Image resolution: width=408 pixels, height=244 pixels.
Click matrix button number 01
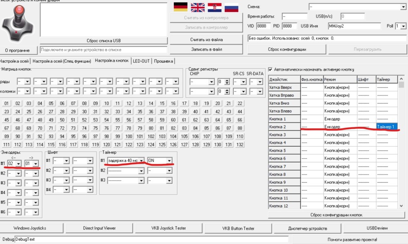[7, 103]
